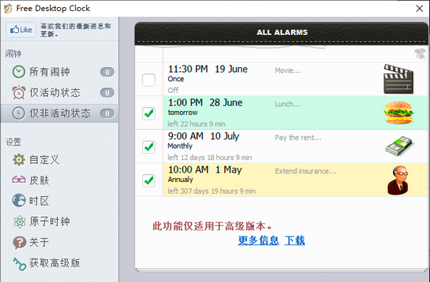Open the 更多信息 more info link

tap(258, 241)
